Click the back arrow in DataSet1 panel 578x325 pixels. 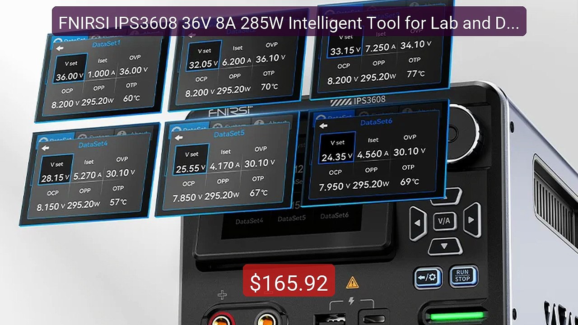59,48
